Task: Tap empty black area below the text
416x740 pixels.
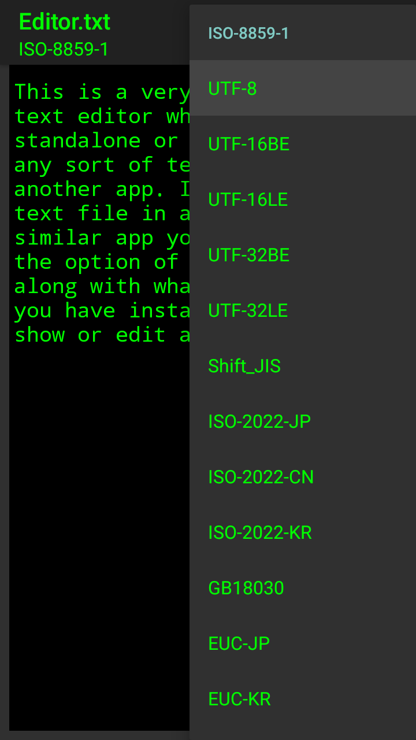Action: tap(99, 538)
